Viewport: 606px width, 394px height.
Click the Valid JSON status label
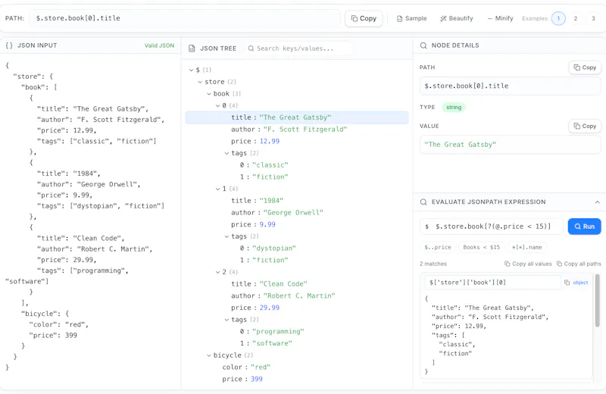(159, 45)
